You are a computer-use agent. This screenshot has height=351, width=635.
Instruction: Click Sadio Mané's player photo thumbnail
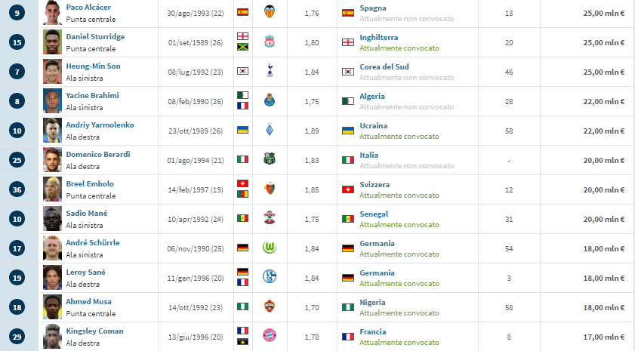52,219
